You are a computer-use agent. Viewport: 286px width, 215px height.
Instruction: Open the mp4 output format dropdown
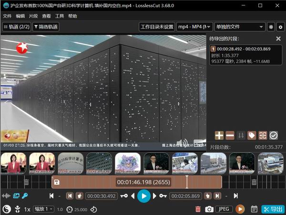coord(194,27)
